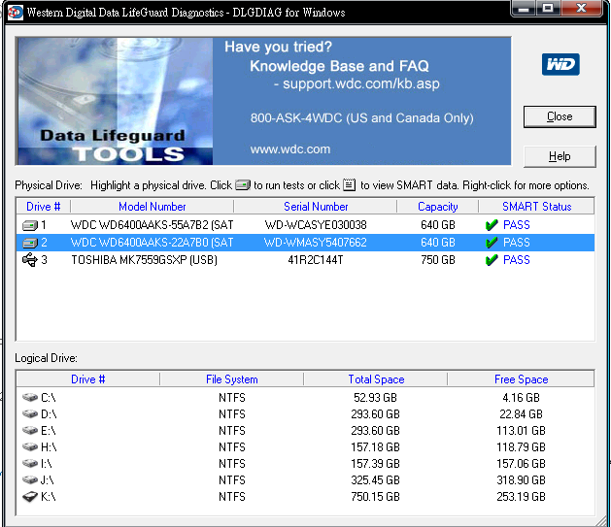Viewport: 611px width, 527px height.
Task: Maximize the DLGDIAG window
Action: point(548,8)
